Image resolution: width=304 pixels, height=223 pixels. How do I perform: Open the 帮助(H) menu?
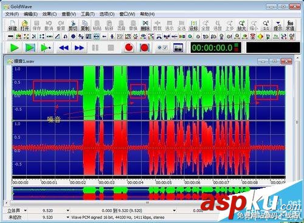coord(147,14)
